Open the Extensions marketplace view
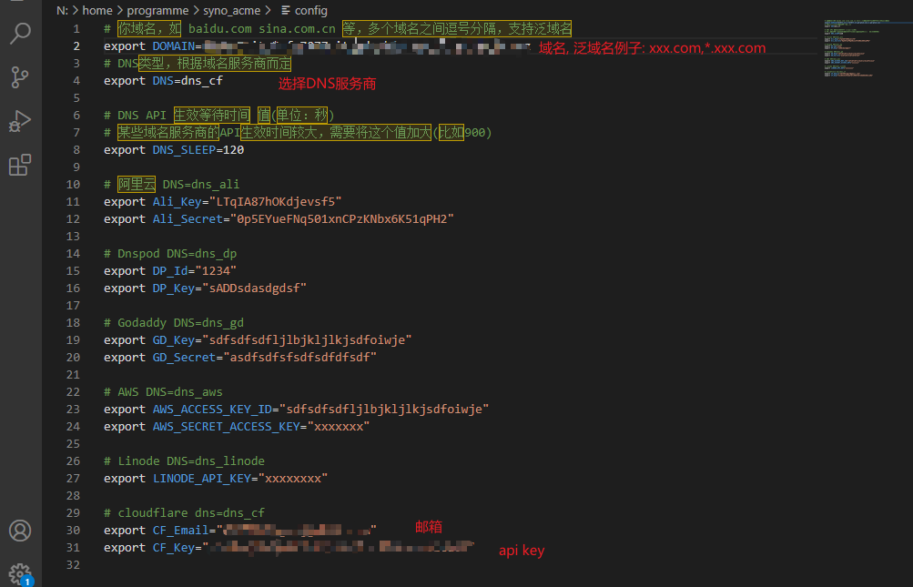Viewport: 913px width, 587px height. click(20, 165)
